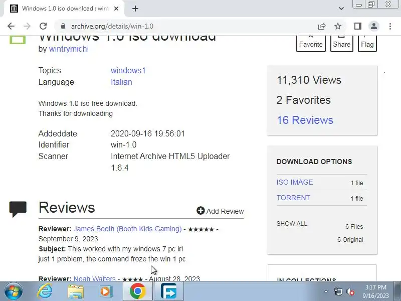Click the Add Review text link

(x=225, y=211)
